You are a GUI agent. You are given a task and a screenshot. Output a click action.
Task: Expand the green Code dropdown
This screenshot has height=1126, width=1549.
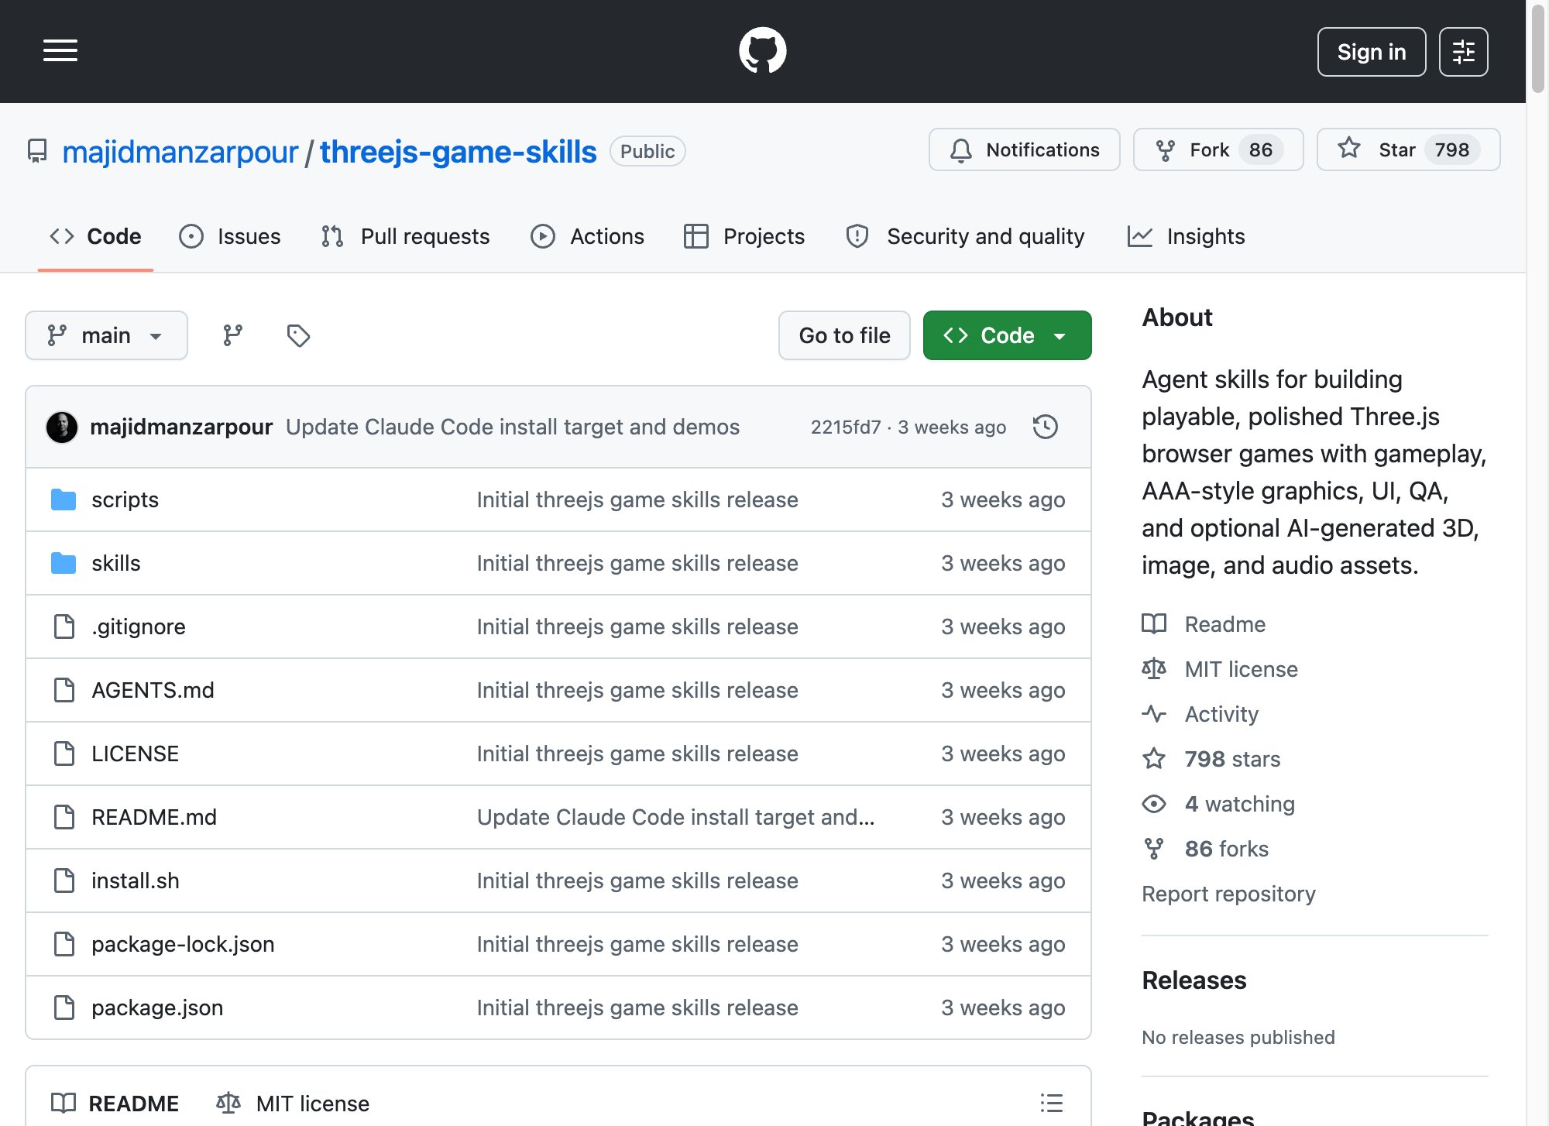pos(1007,335)
